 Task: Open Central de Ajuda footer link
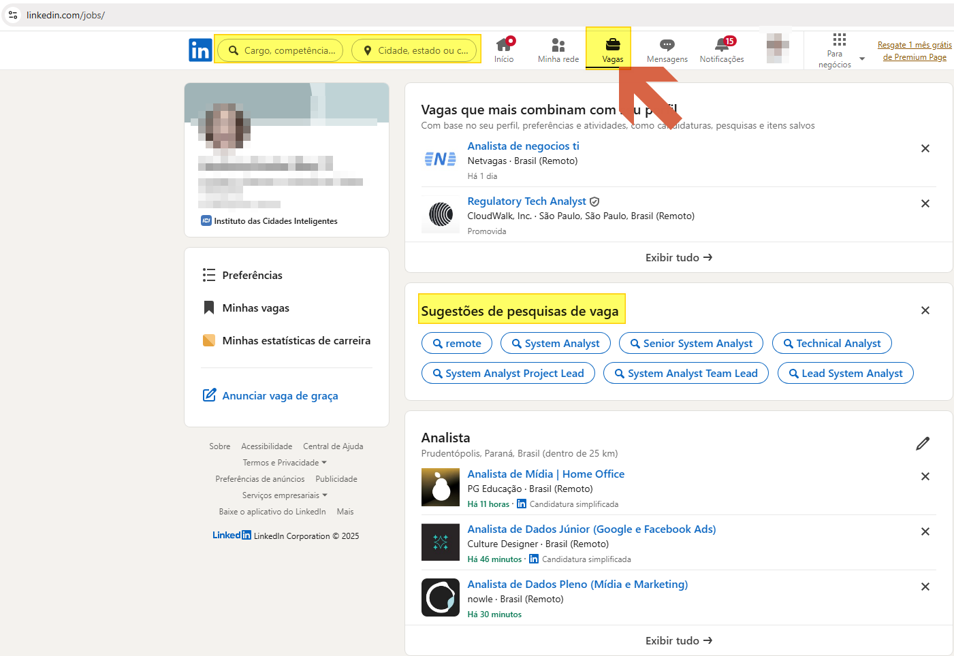point(333,446)
